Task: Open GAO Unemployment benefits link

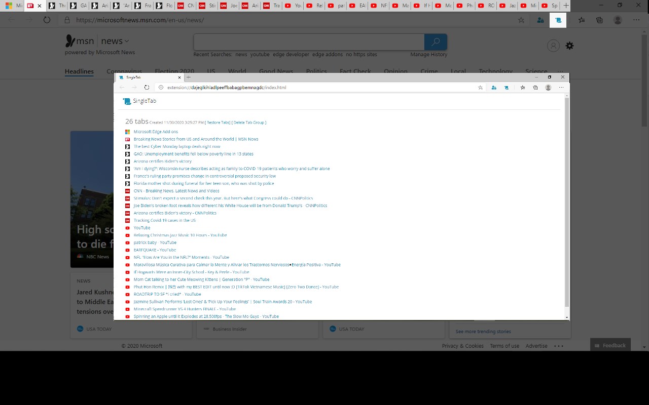Action: tap(194, 154)
